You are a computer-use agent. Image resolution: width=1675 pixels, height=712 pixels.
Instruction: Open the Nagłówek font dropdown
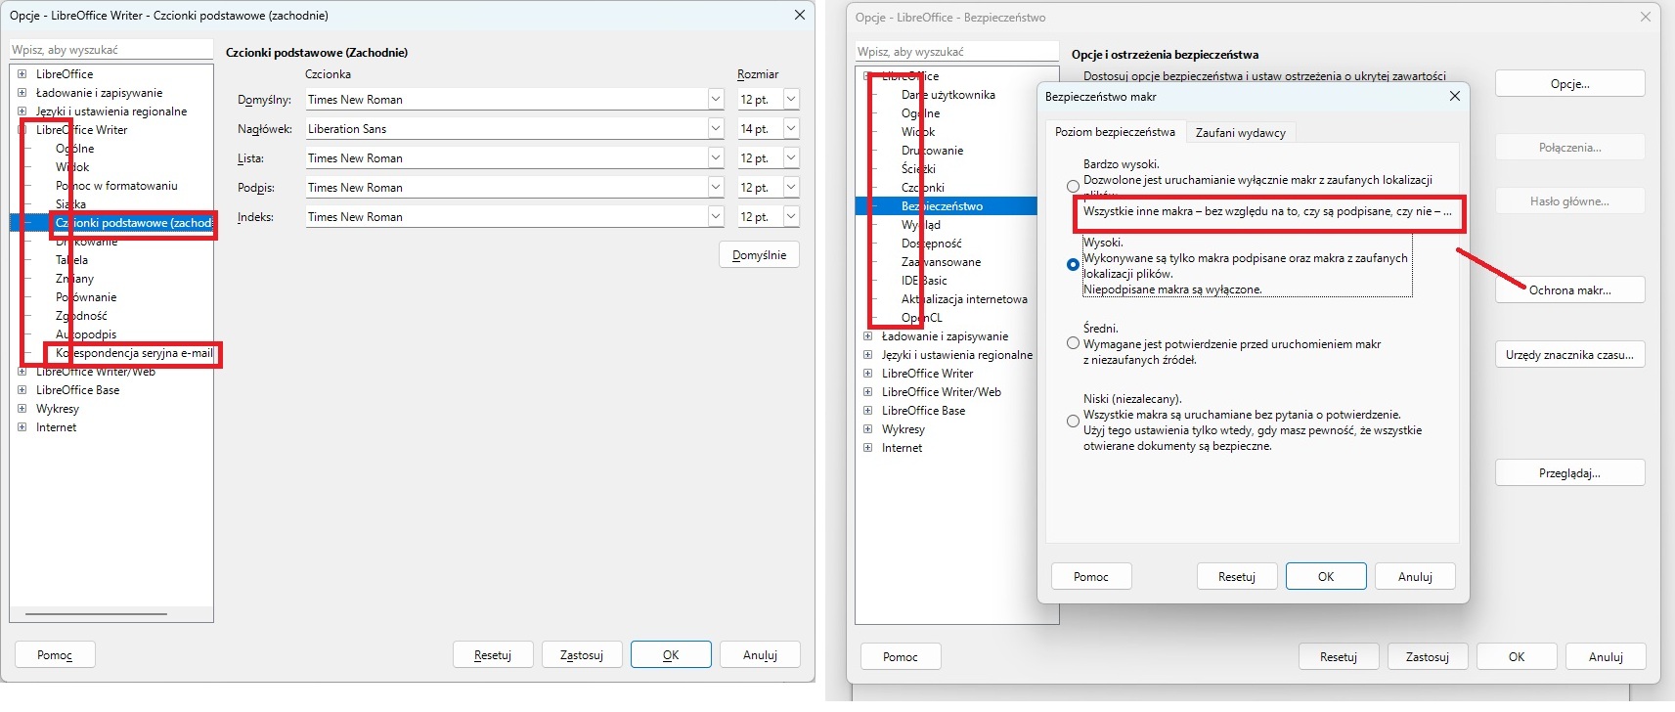tap(716, 128)
